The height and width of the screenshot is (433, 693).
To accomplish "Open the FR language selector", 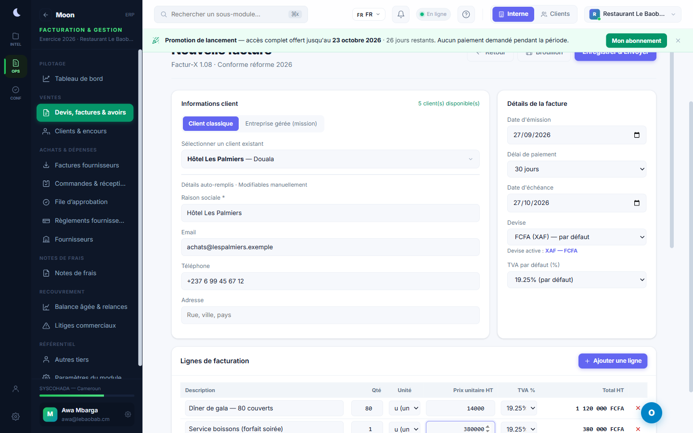I will click(369, 14).
